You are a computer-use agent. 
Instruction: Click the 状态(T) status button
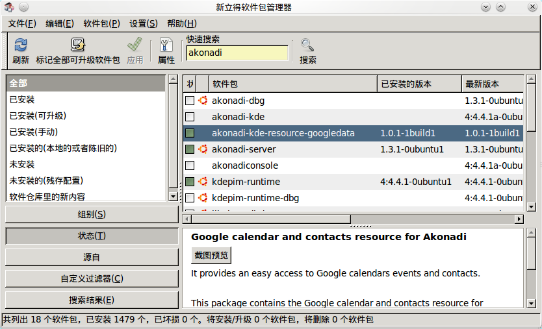pos(92,236)
